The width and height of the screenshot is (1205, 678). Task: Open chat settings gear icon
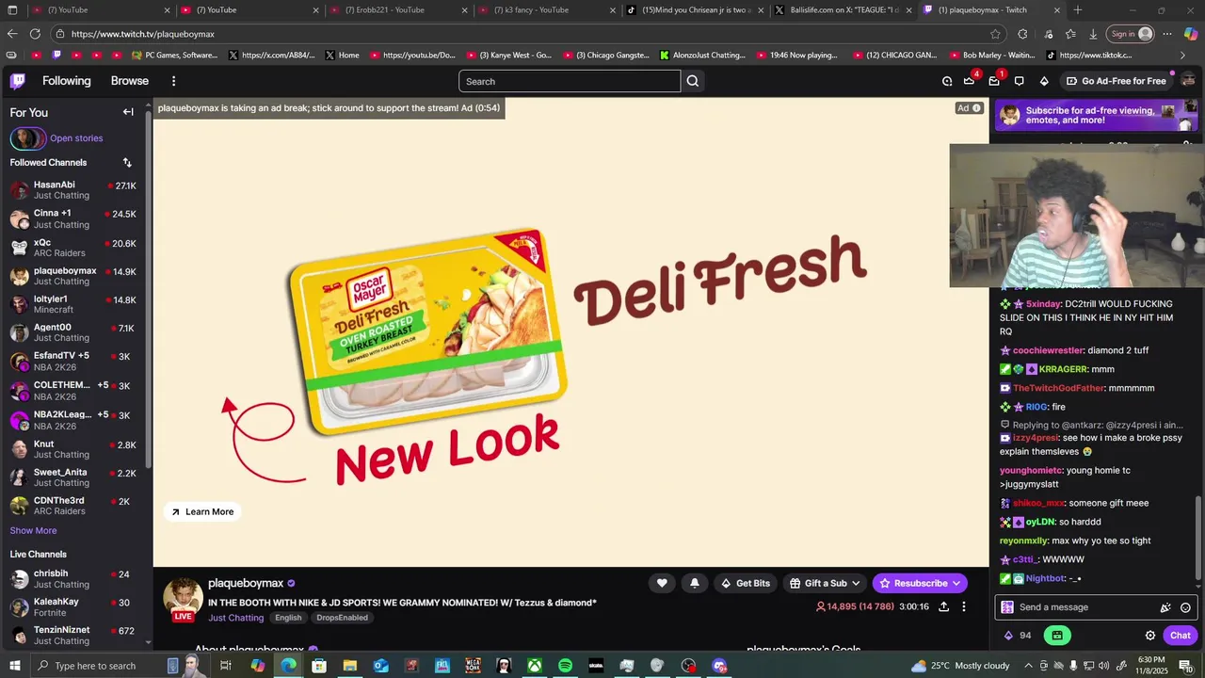(x=1149, y=636)
